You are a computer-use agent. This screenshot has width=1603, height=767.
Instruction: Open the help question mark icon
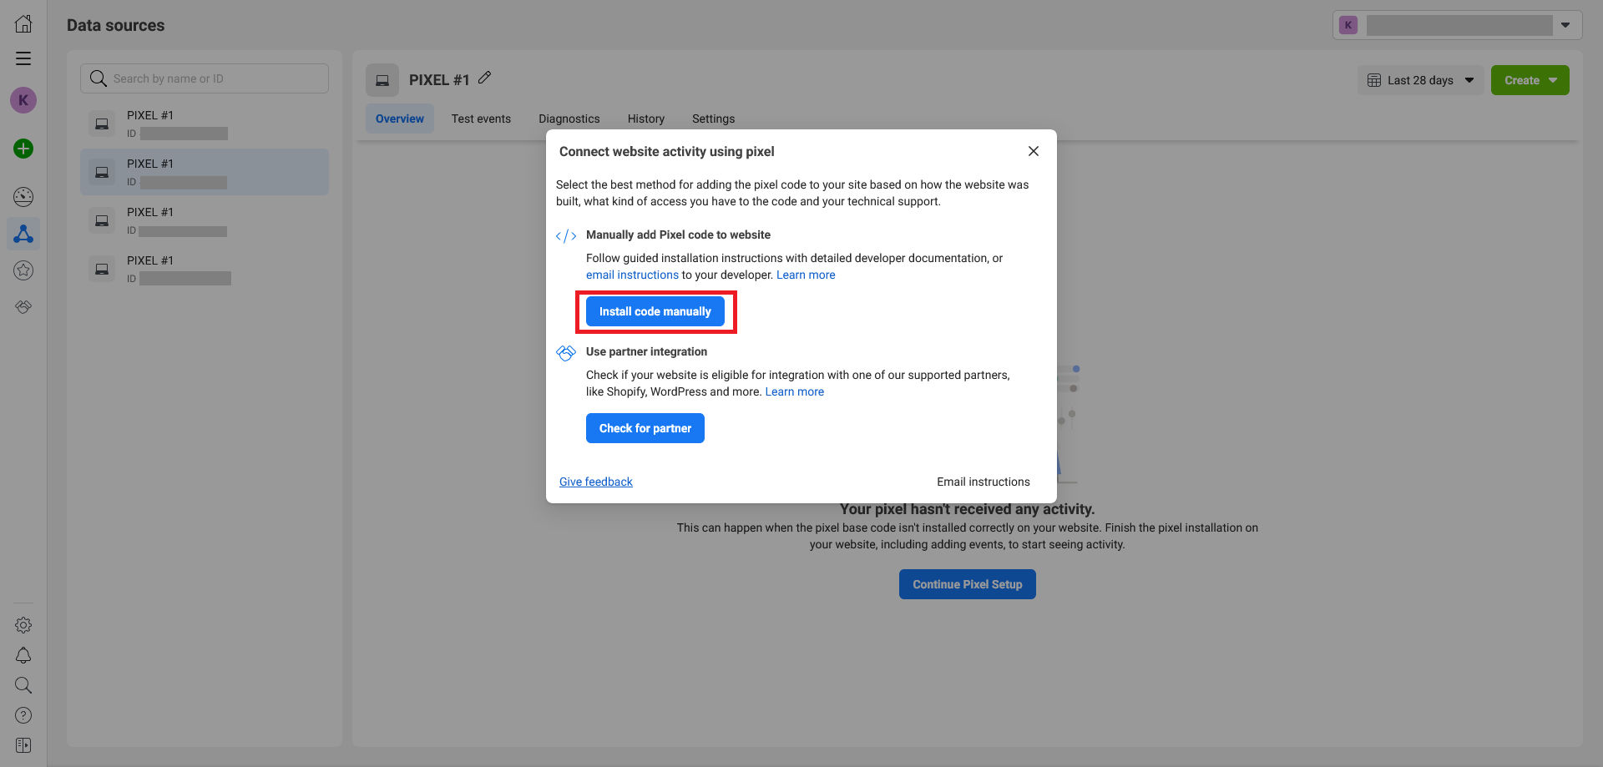tap(23, 715)
